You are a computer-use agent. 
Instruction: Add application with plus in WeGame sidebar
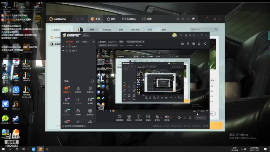point(69,30)
